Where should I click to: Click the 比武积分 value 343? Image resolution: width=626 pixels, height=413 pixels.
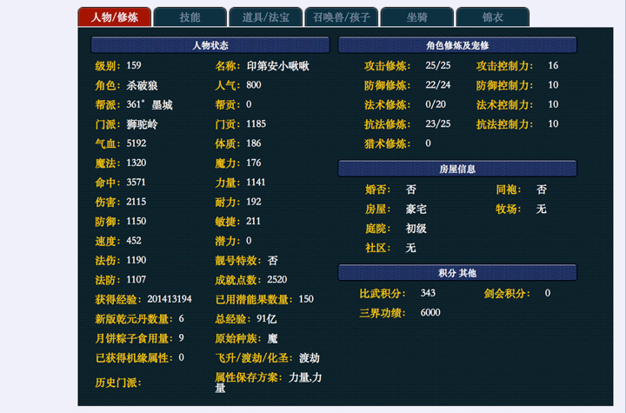428,294
